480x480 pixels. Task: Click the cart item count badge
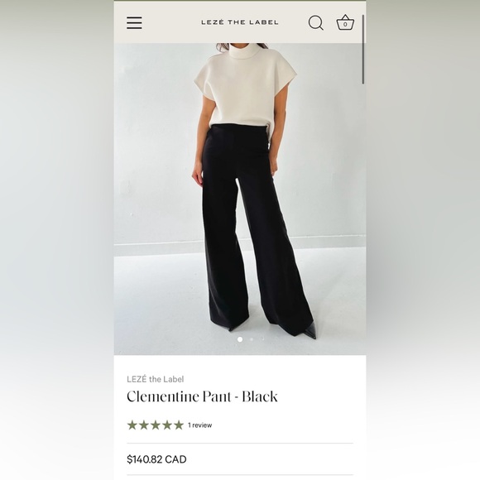tap(345, 25)
